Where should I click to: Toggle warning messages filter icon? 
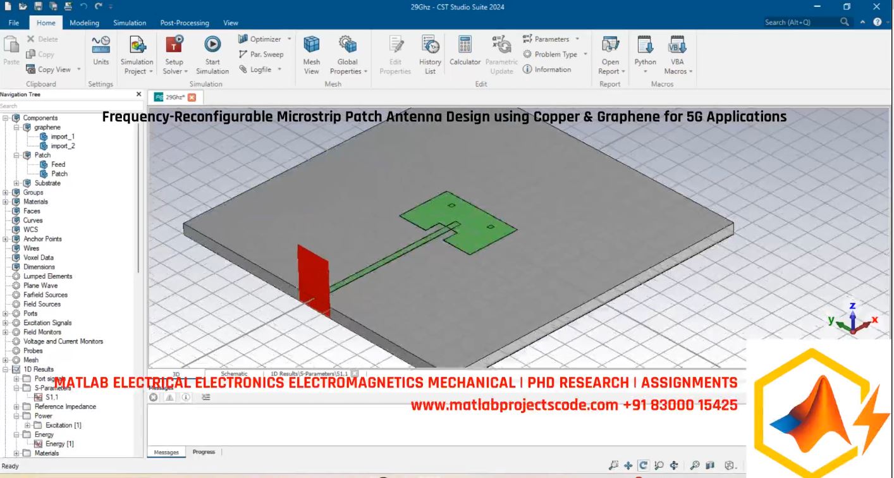(x=169, y=397)
